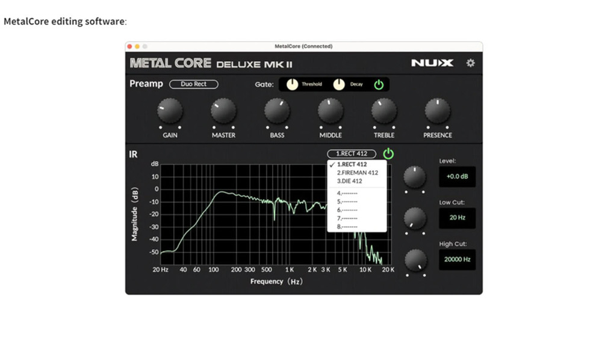Open the settings gear icon
602x338 pixels.
[470, 63]
